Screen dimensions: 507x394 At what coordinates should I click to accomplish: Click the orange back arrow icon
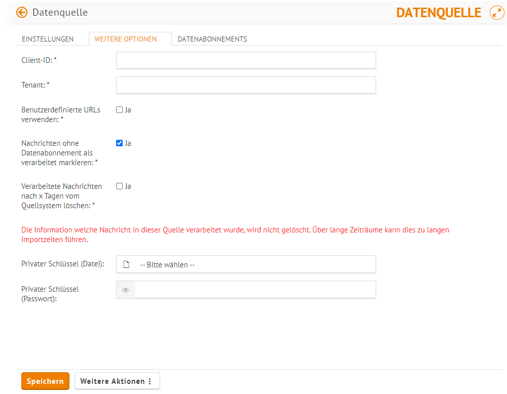(x=22, y=13)
